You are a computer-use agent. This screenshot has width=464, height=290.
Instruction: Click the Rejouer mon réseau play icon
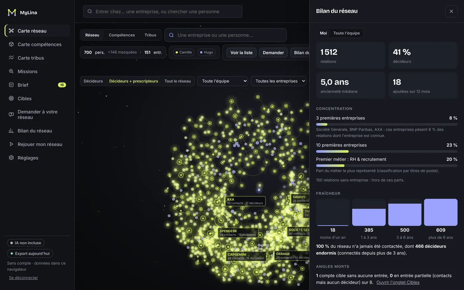pos(11,144)
